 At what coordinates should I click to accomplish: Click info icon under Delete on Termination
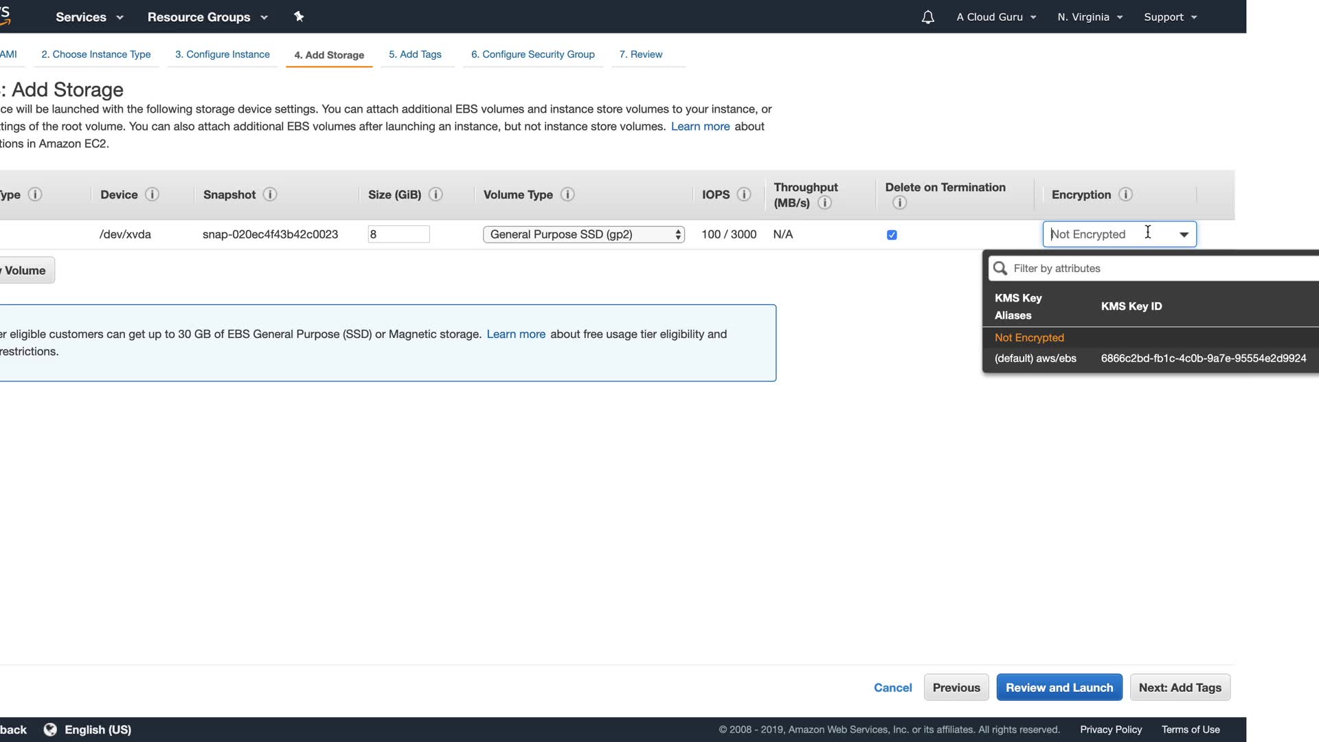coord(899,203)
